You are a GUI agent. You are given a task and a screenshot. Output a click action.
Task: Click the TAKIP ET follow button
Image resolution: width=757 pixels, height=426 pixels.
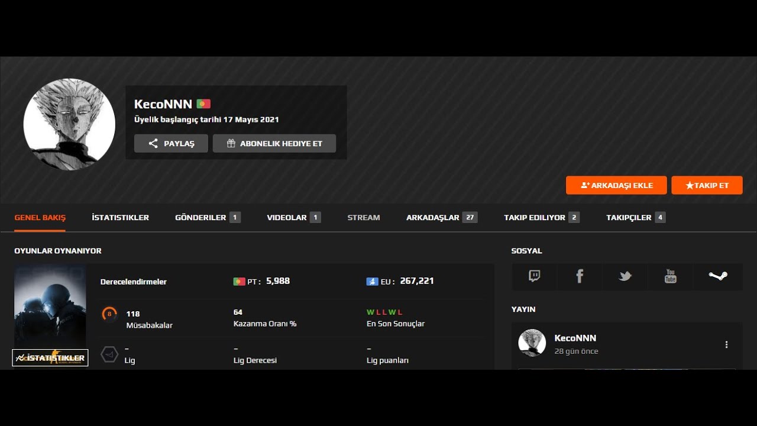[x=707, y=185]
